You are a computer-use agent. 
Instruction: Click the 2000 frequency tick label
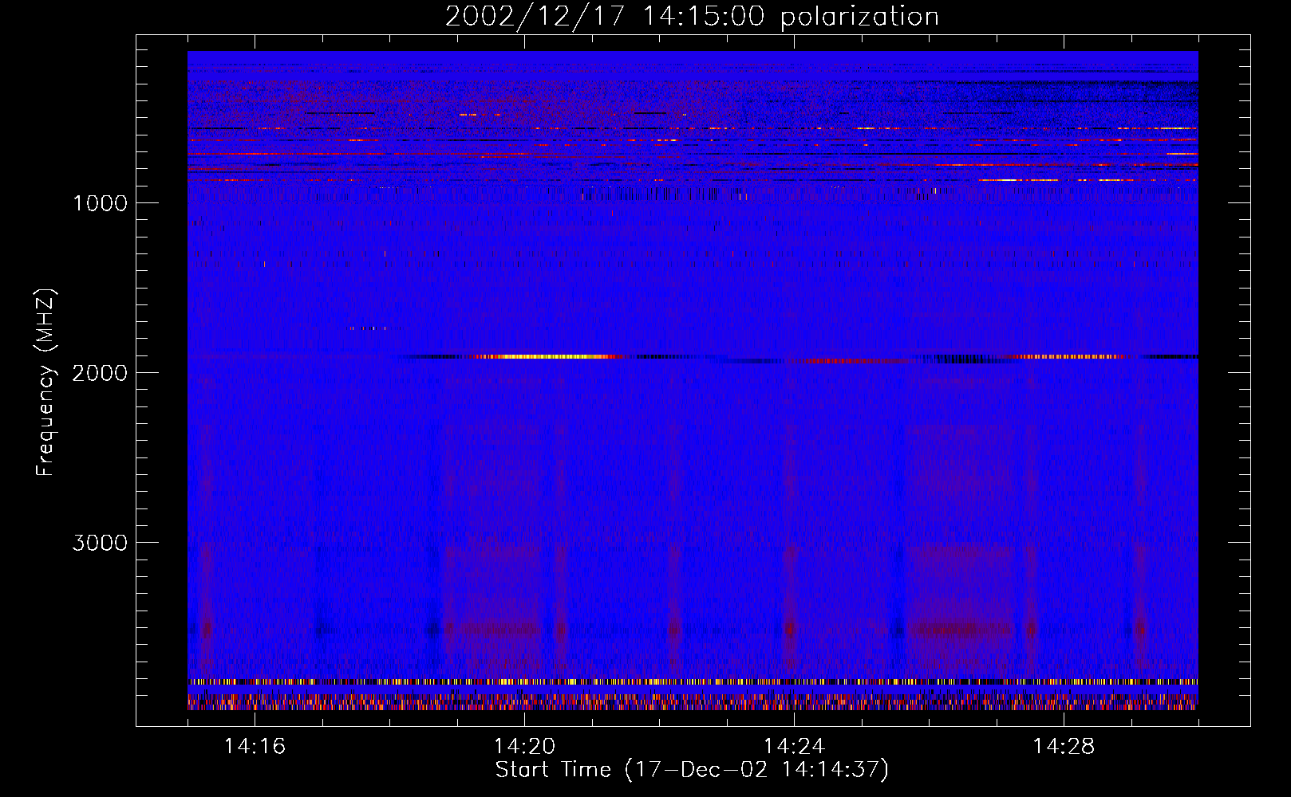tap(100, 373)
